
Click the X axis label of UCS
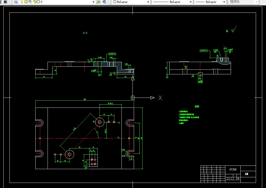tap(160, 98)
